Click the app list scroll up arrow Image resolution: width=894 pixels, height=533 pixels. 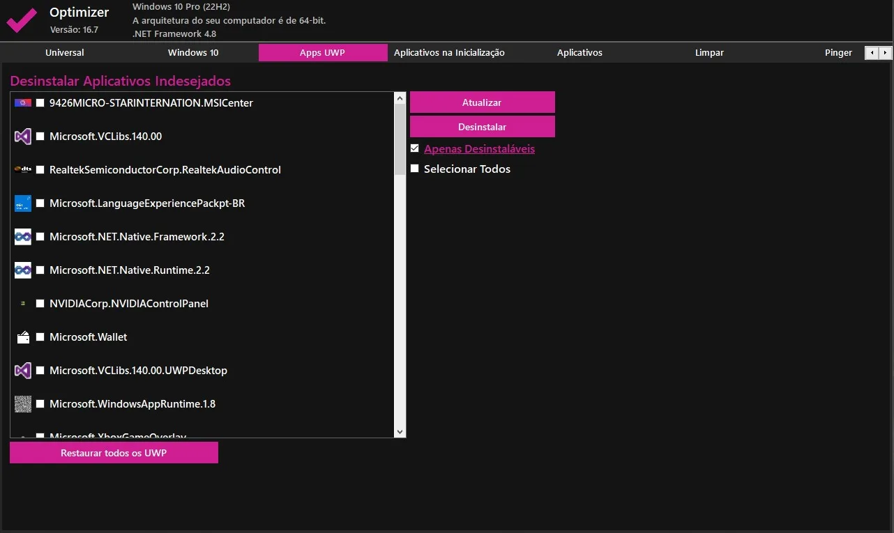400,98
